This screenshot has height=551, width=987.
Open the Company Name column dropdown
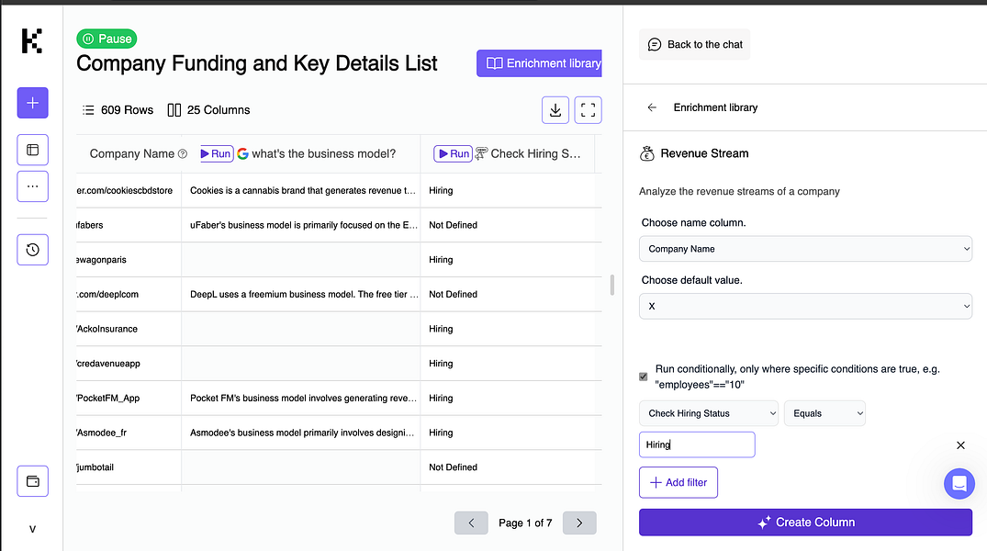(805, 249)
